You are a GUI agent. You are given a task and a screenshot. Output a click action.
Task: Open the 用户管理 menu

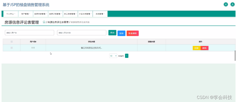pyautogui.click(x=26, y=14)
